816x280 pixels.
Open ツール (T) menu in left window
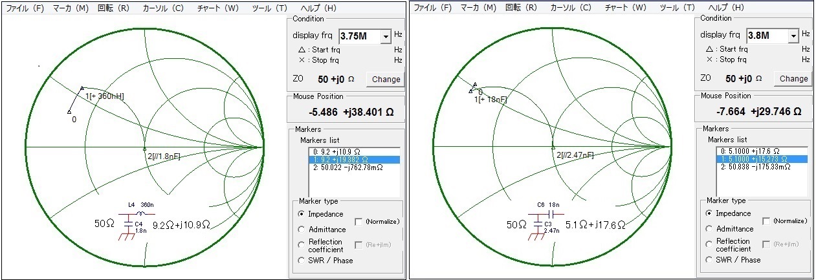(269, 8)
